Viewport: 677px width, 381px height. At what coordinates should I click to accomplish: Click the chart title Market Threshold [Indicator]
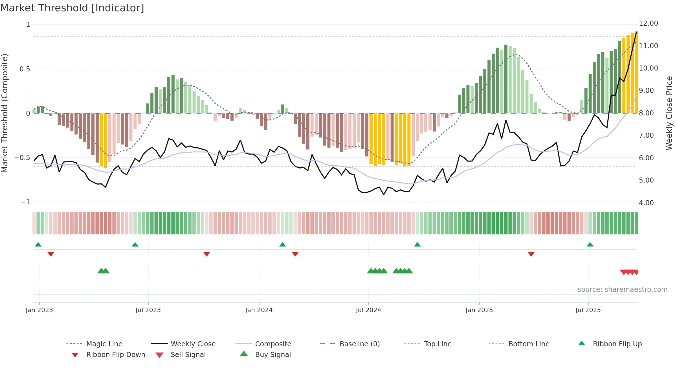(x=72, y=8)
